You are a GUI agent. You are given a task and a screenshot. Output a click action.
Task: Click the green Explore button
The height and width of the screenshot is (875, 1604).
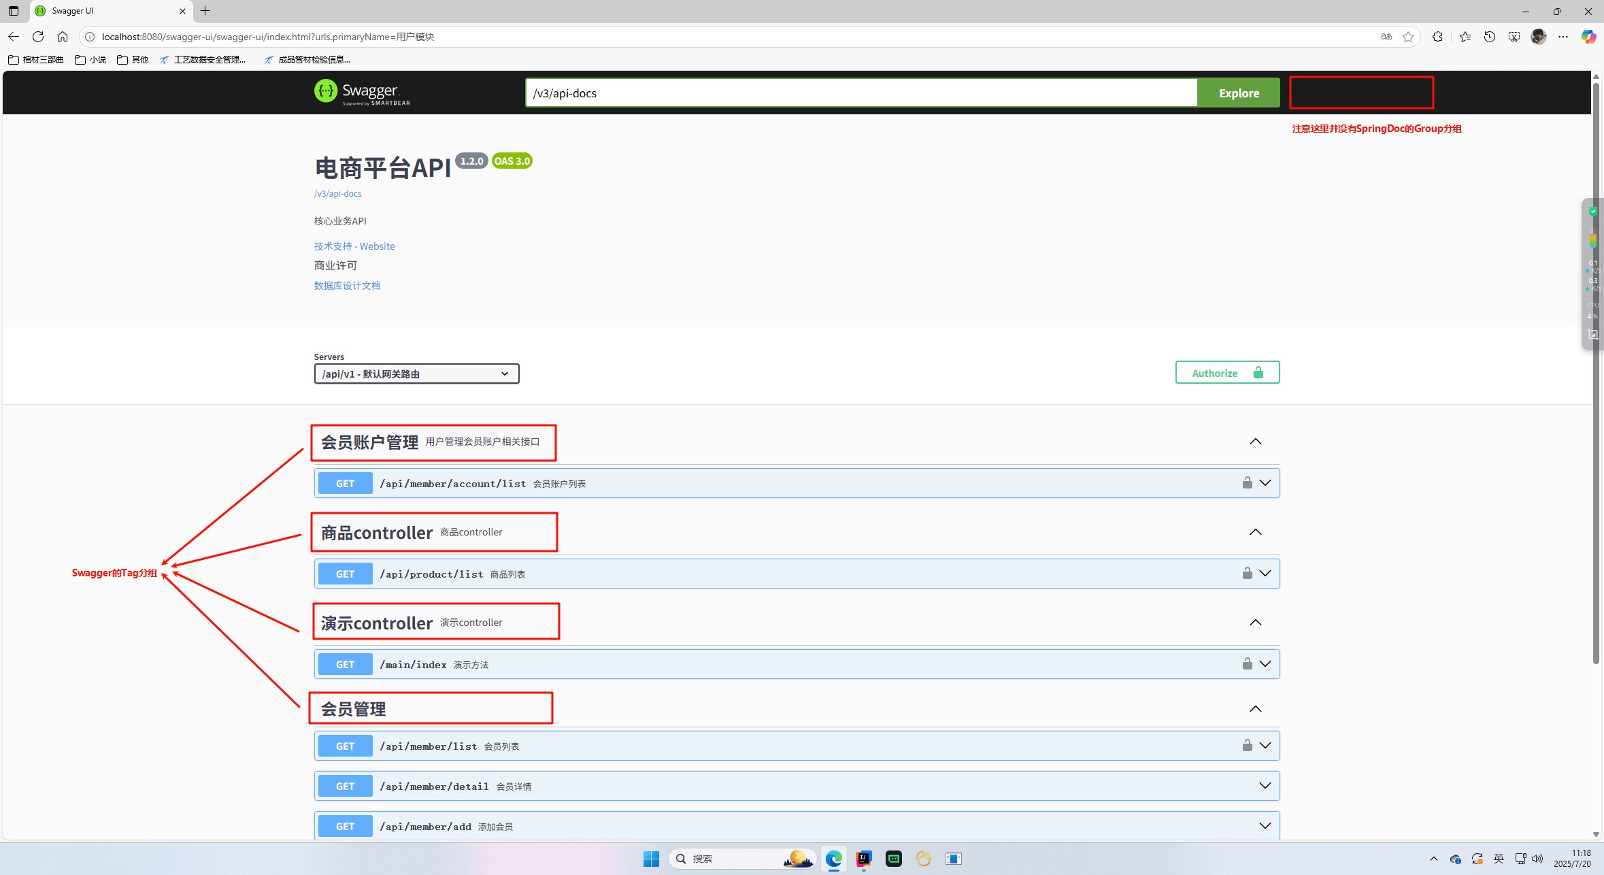[1238, 93]
